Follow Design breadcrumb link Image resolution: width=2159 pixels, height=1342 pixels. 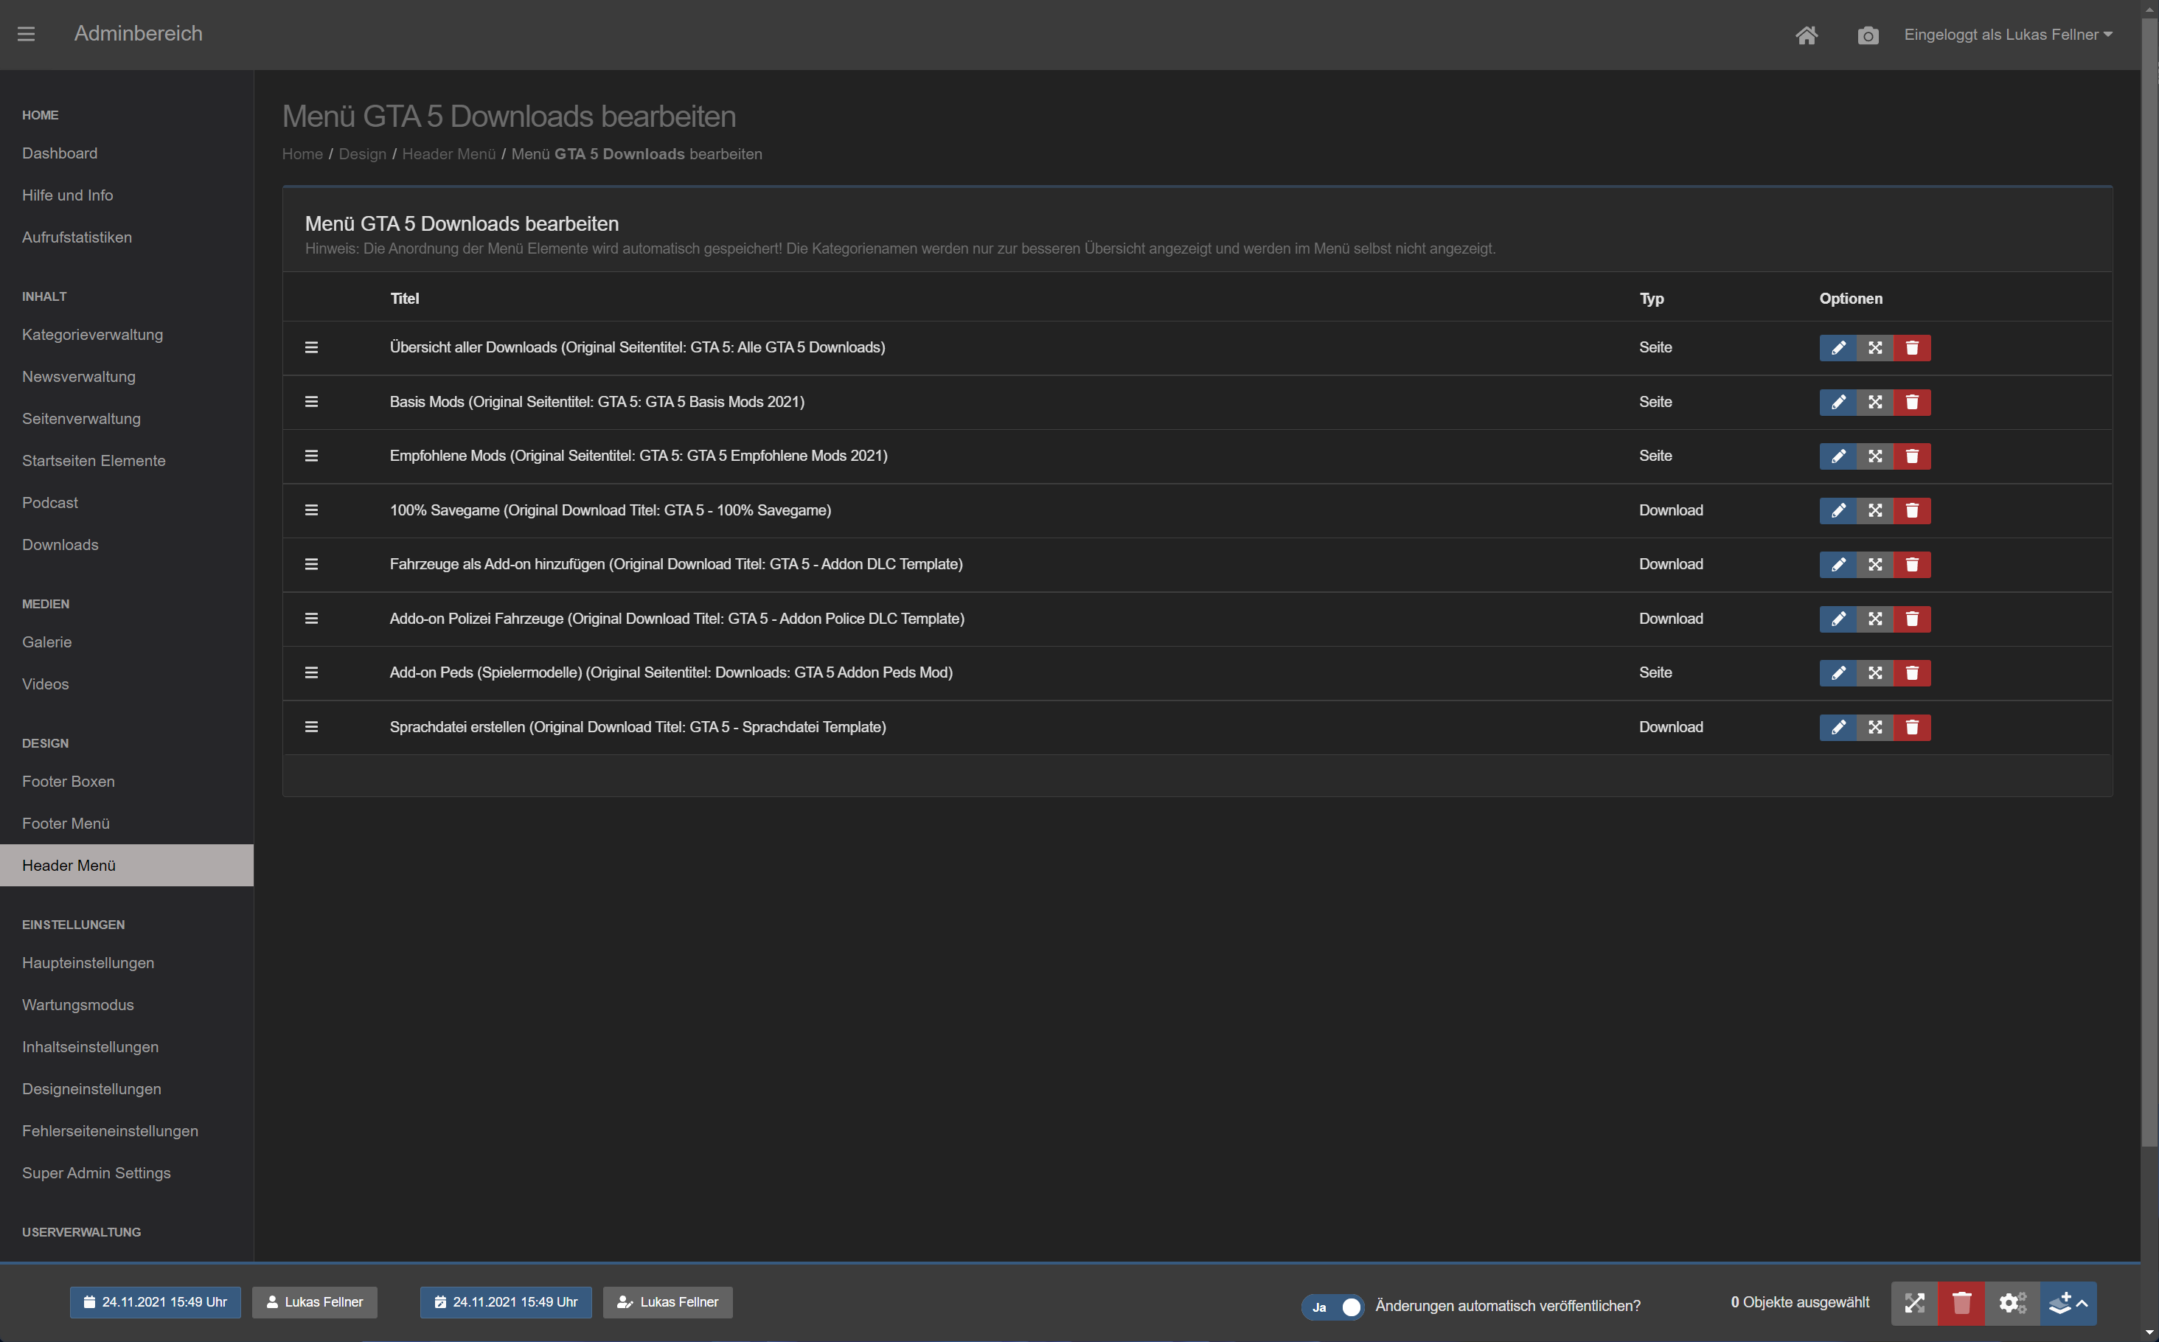[362, 153]
